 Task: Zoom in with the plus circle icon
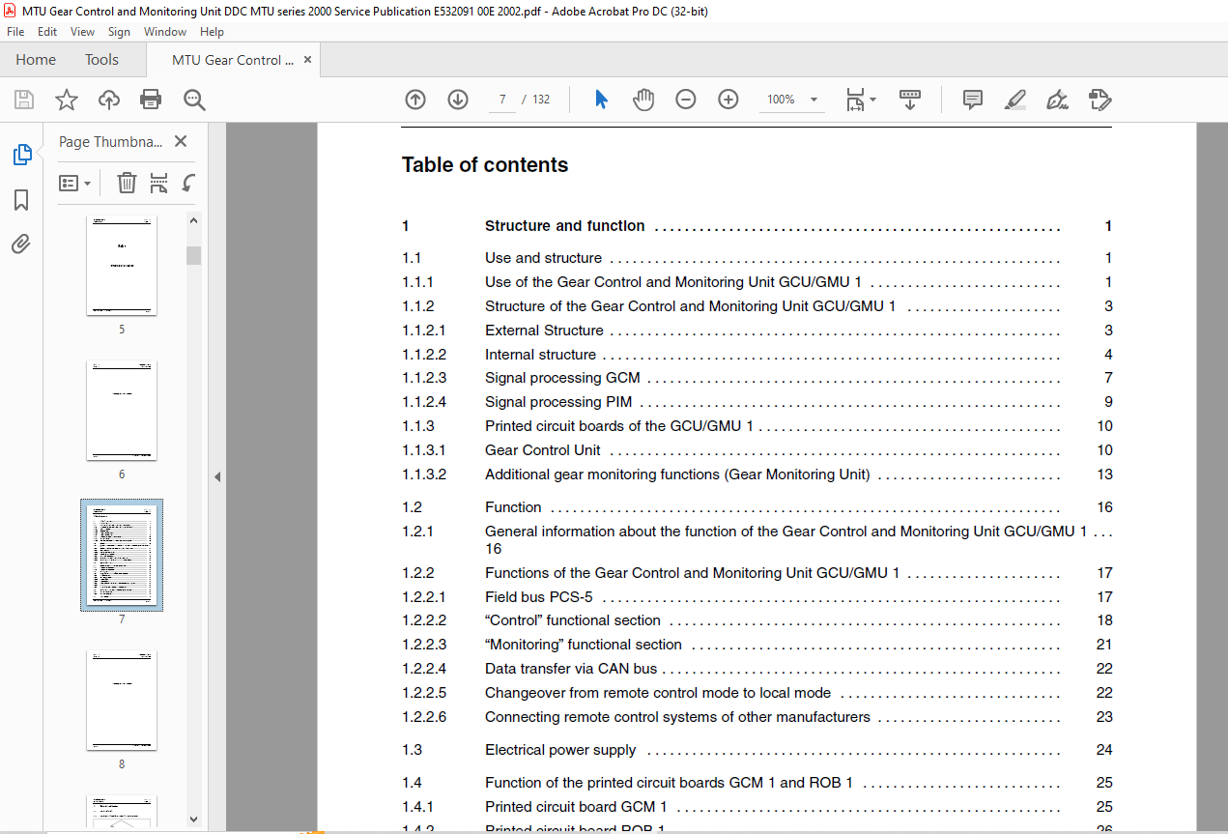pos(728,100)
